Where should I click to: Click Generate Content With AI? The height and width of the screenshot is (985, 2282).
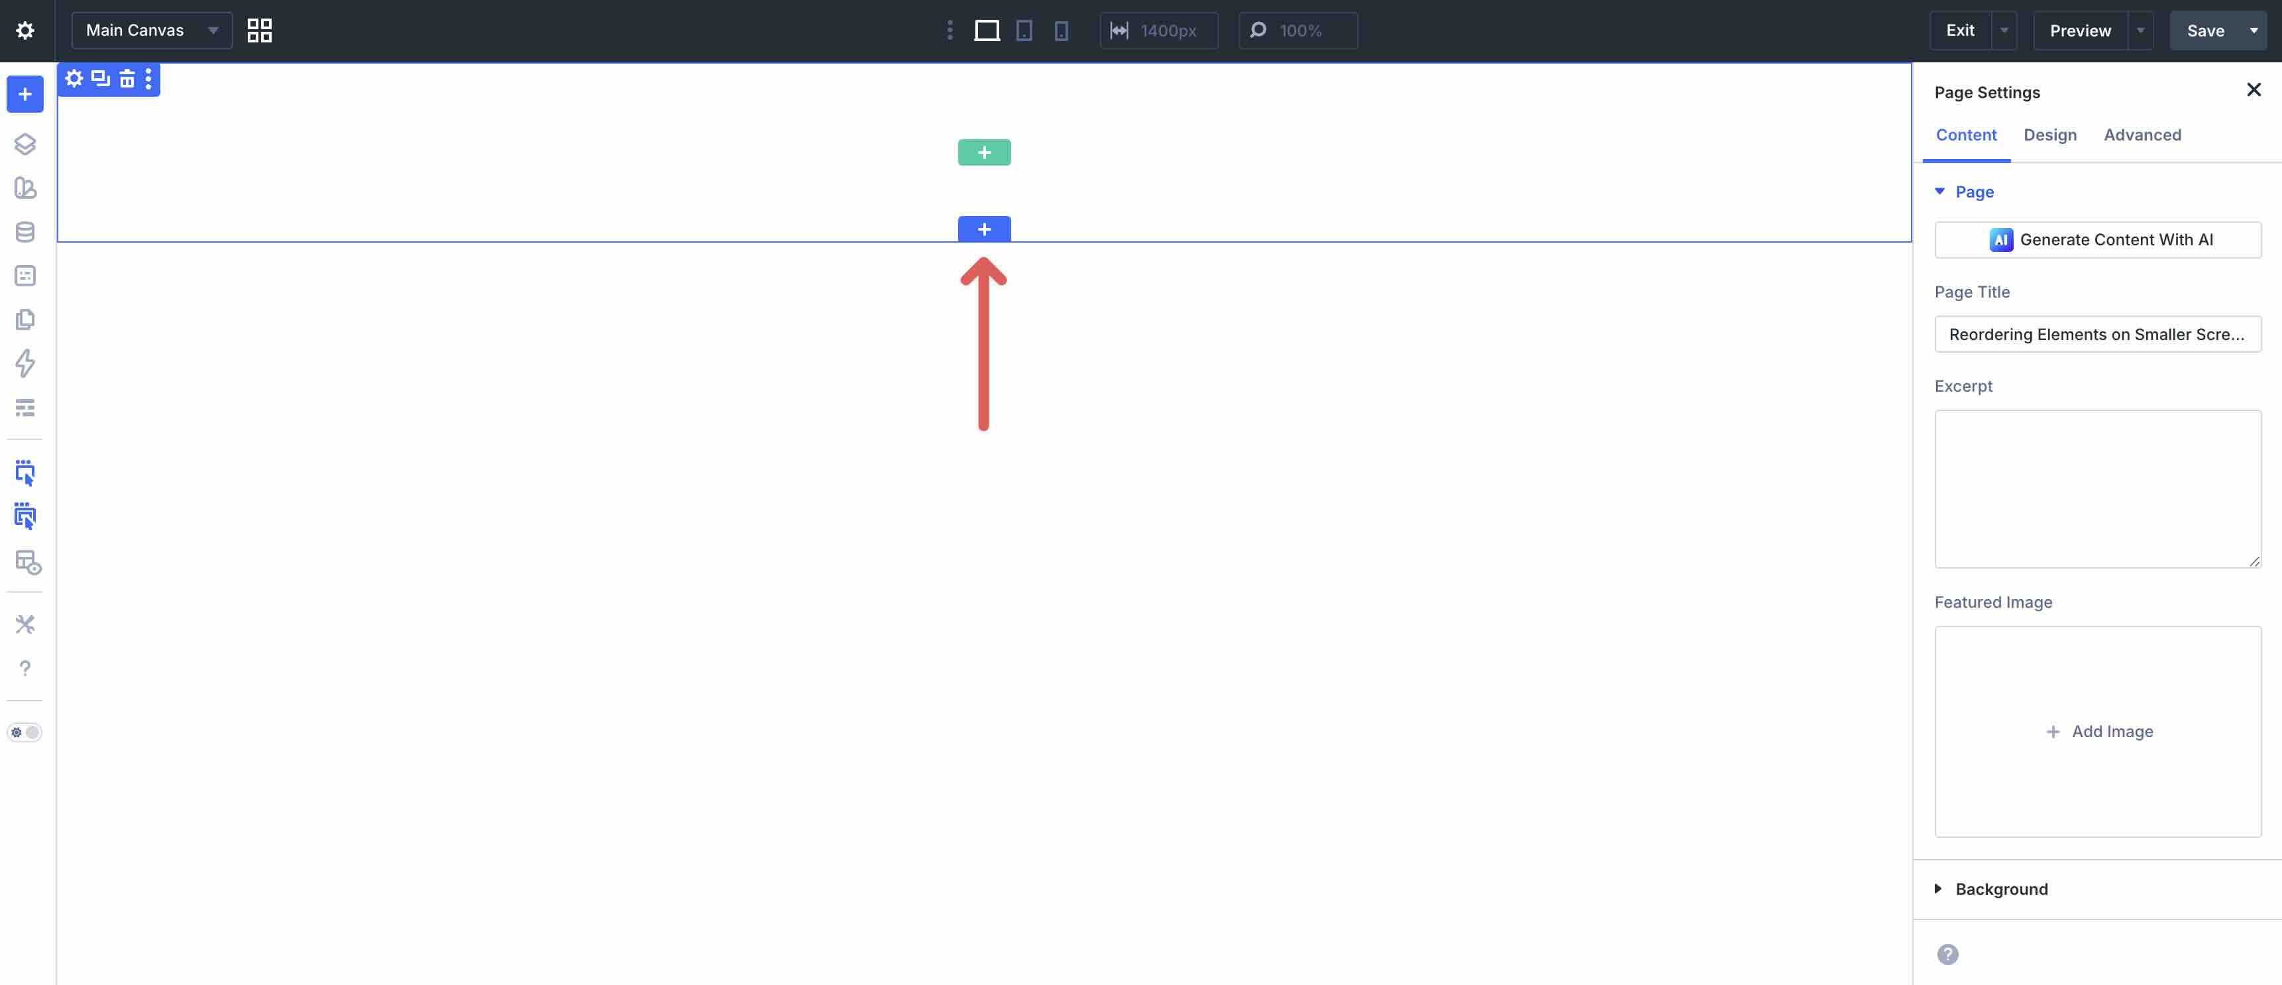(x=2098, y=239)
